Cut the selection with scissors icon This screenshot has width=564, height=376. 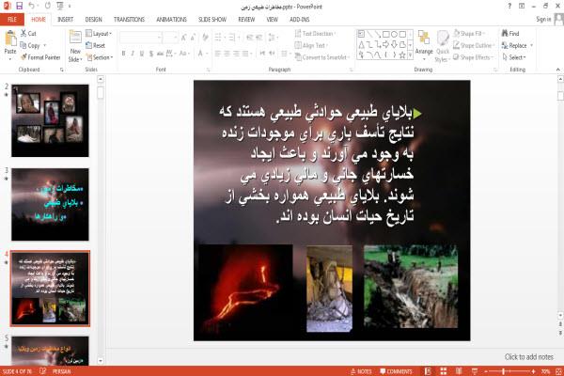(28, 34)
